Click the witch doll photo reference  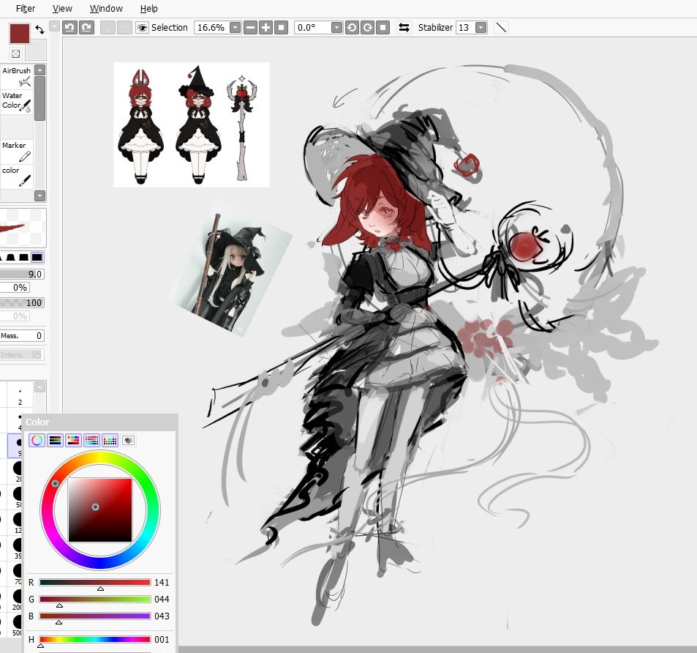point(232,268)
